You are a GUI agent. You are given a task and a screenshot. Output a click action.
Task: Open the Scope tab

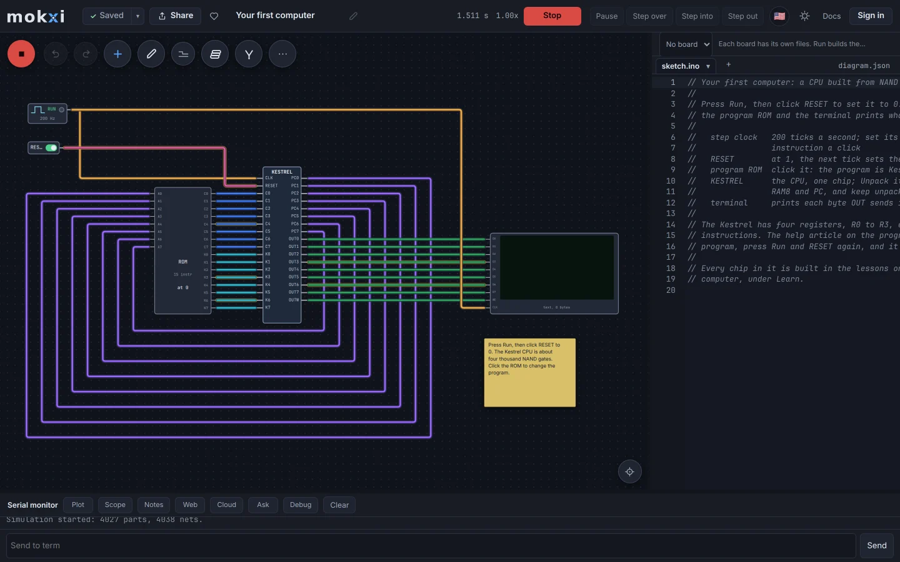pyautogui.click(x=115, y=505)
